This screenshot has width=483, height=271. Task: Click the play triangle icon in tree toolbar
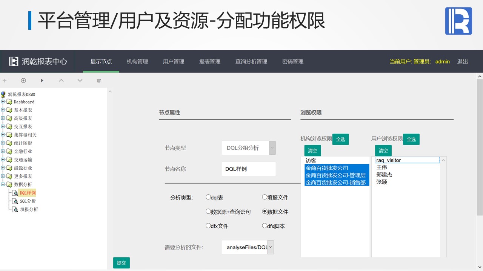42,81
